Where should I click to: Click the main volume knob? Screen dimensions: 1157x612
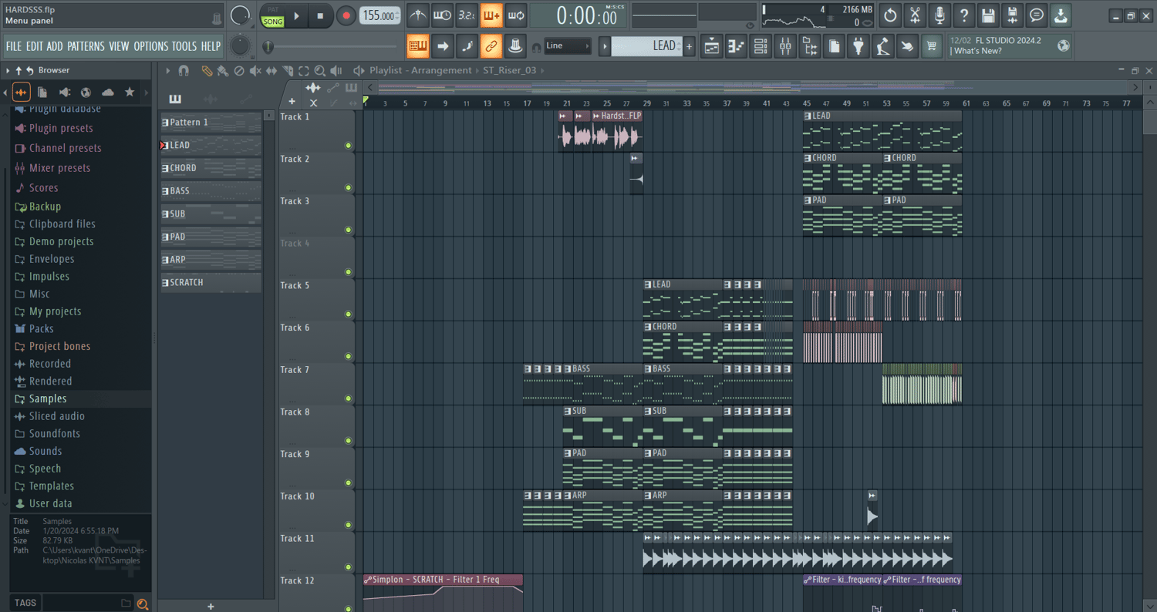240,15
